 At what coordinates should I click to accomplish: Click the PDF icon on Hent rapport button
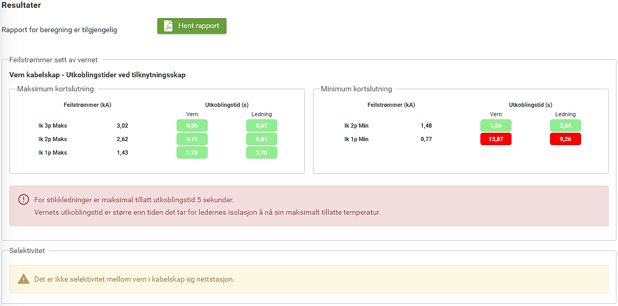tap(167, 24)
